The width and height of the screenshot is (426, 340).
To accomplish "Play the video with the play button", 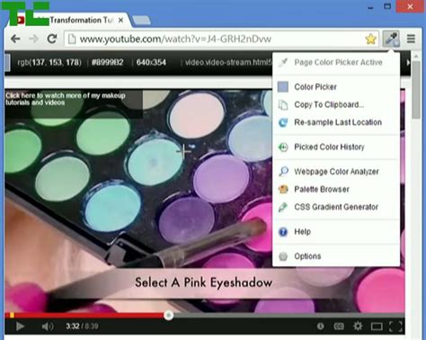I will point(20,327).
